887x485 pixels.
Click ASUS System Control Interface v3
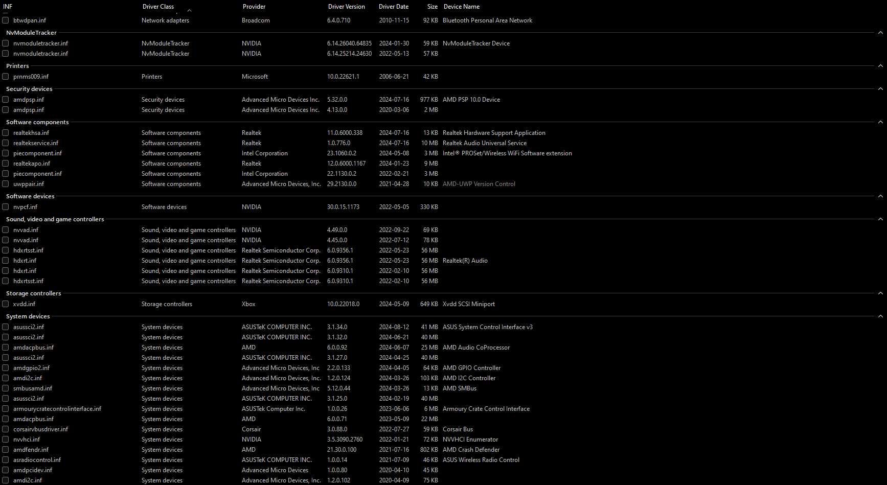click(488, 327)
